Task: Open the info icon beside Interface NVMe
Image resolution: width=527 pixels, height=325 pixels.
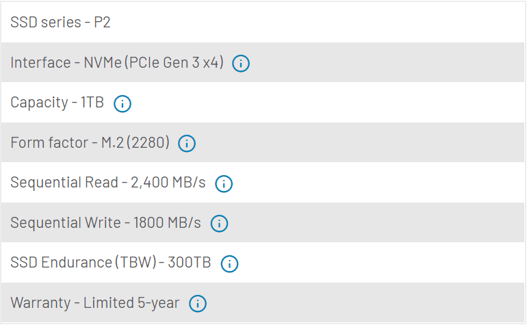Action: click(x=241, y=63)
